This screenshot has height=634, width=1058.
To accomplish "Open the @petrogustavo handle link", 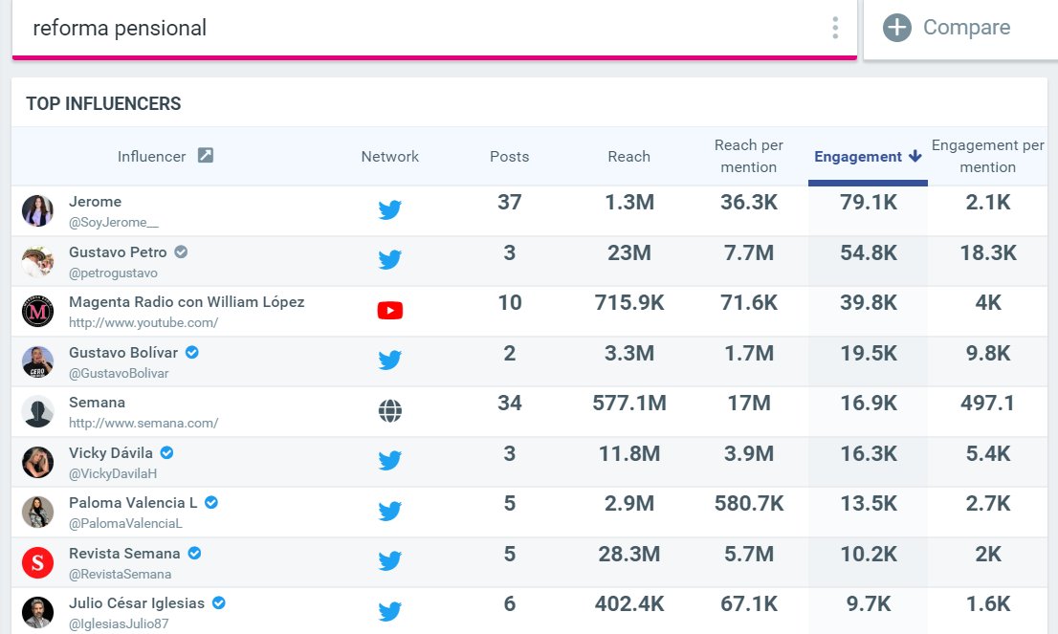I will pos(113,273).
